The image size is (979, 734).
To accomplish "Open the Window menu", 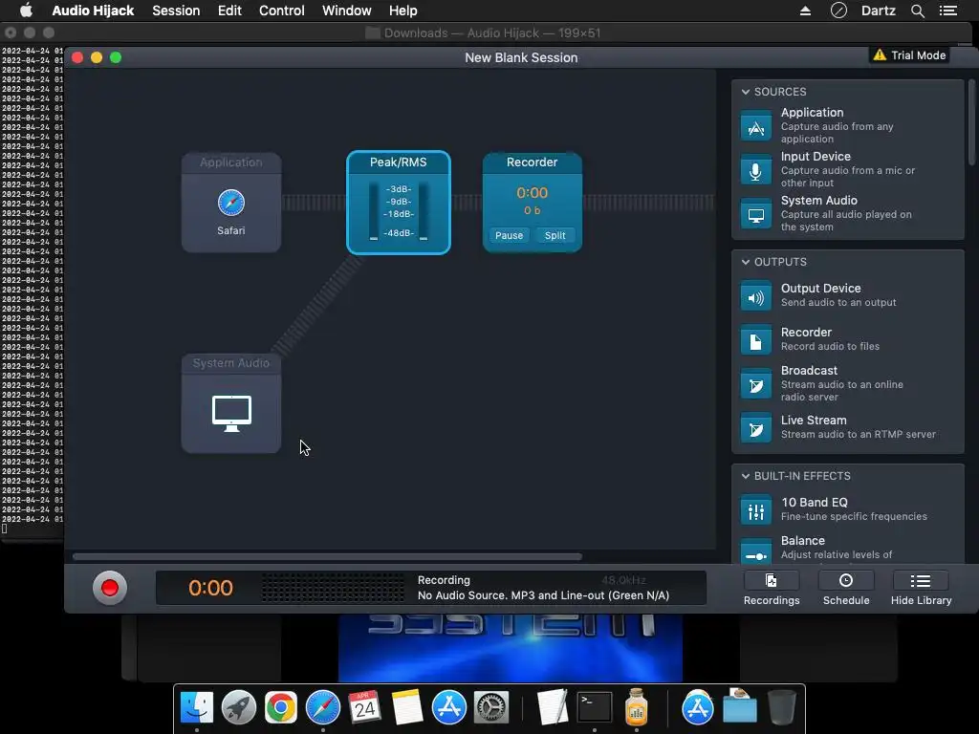I will point(346,11).
